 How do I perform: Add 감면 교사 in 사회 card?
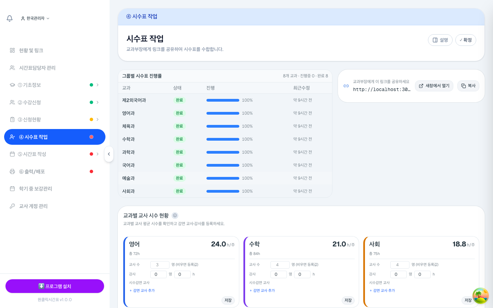pyautogui.click(x=382, y=291)
